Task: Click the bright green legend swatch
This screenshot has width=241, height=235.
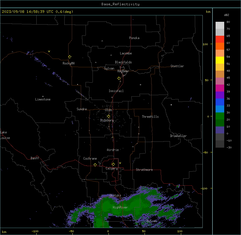Action: pos(220,116)
